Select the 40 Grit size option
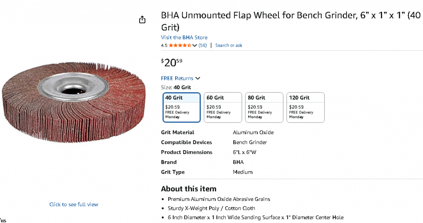 coord(182,107)
